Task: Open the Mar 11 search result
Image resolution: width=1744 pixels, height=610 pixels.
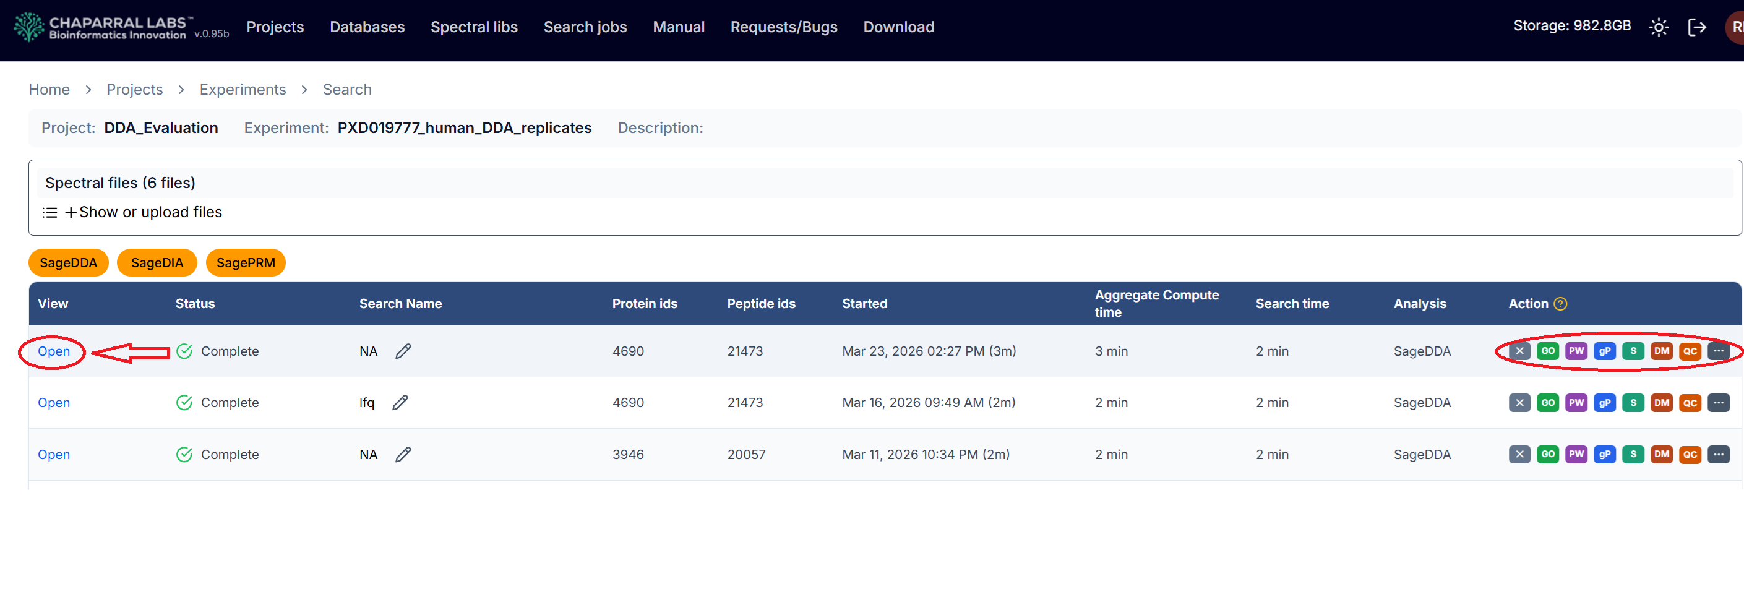Action: pyautogui.click(x=53, y=454)
